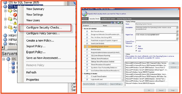The width and height of the screenshot is (182, 94).
Task: Collapse the Published folder tree node
Action: tap(5, 19)
